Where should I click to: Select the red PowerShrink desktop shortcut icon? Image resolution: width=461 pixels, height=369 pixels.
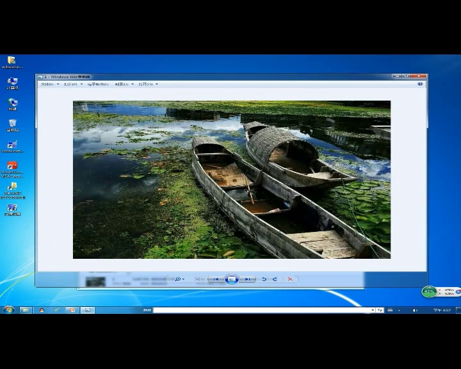12,170
